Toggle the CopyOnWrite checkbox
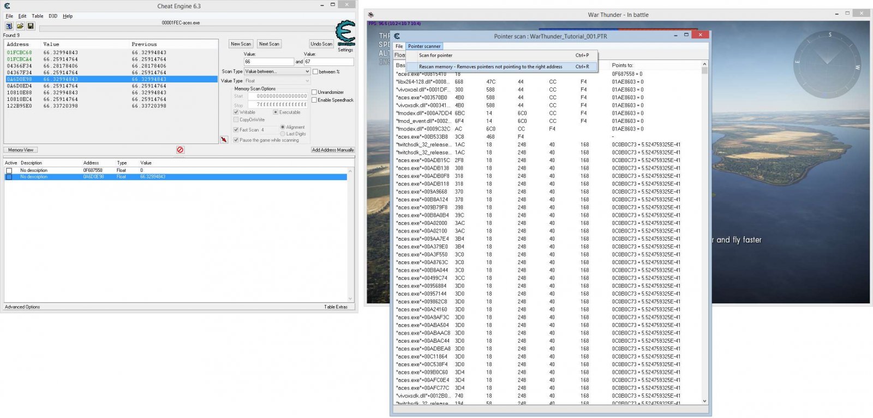Viewport: 873px width, 418px height. click(236, 120)
